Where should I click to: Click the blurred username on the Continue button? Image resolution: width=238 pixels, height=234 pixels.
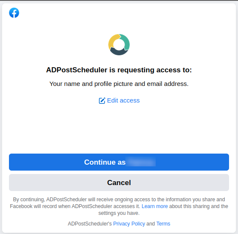click(141, 162)
